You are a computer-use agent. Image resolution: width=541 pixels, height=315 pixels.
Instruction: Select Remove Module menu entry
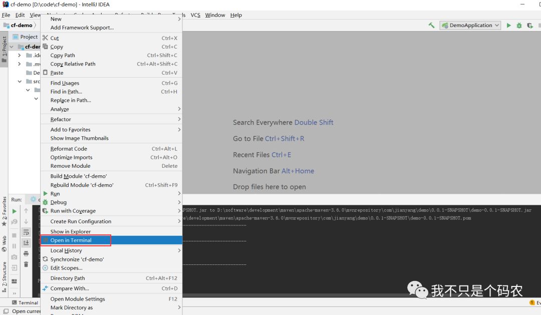[111, 166]
